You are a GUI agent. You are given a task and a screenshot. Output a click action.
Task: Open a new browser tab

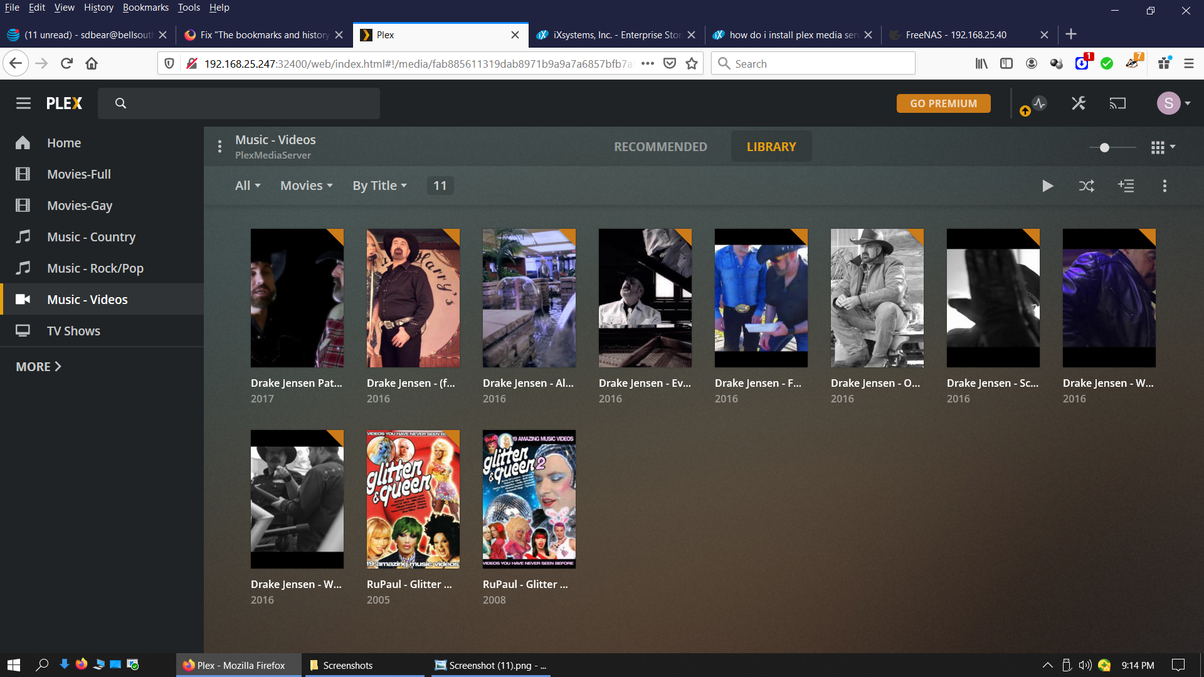pyautogui.click(x=1071, y=34)
